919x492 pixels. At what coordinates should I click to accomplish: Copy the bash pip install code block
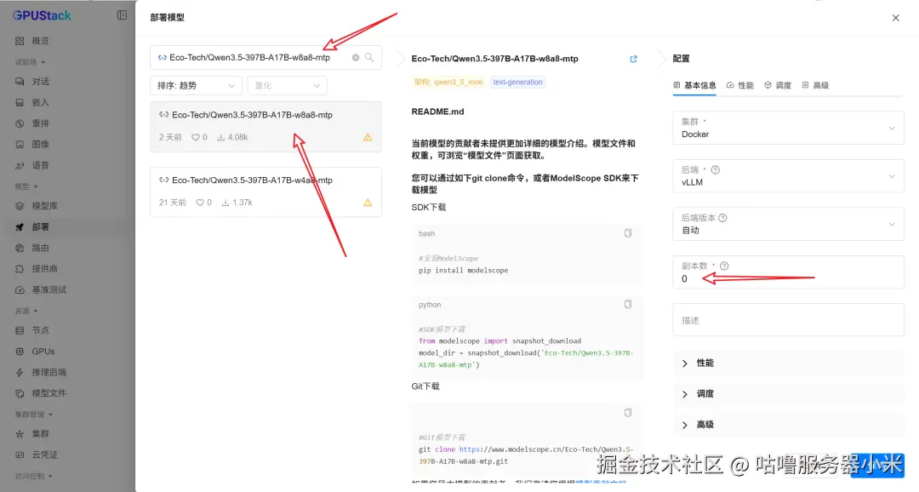(628, 233)
